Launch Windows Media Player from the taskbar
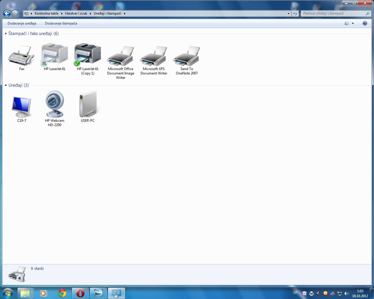The width and height of the screenshot is (374, 299). coord(43,293)
